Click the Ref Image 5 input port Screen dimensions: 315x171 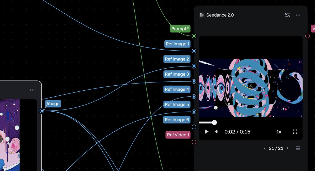pyautogui.click(x=194, y=112)
